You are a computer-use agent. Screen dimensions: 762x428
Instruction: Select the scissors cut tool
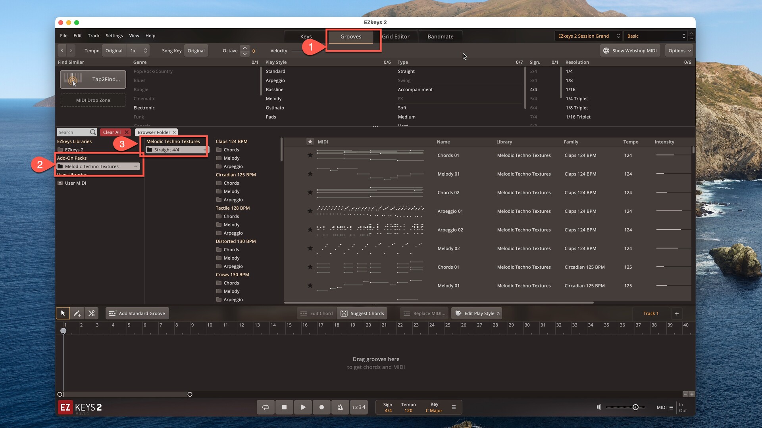91,313
